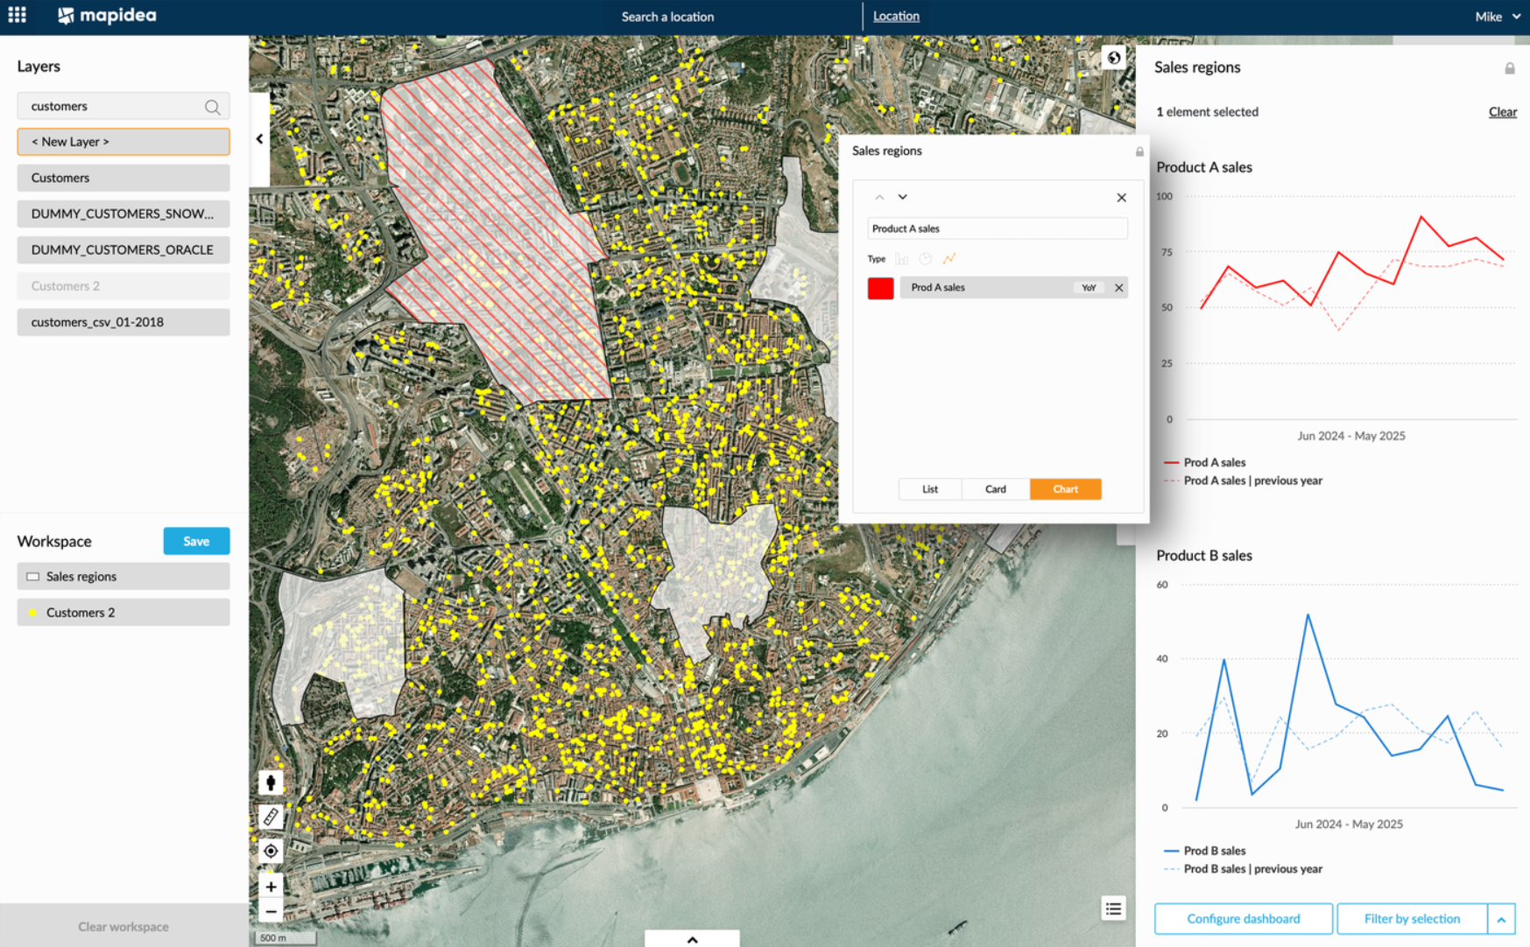This screenshot has height=947, width=1530.
Task: Switch to List view tab
Action: (x=930, y=489)
